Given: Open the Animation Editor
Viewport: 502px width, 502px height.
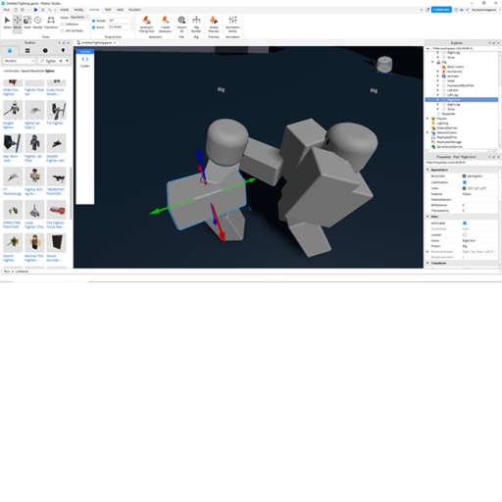Looking at the screenshot, I should pyautogui.click(x=232, y=25).
